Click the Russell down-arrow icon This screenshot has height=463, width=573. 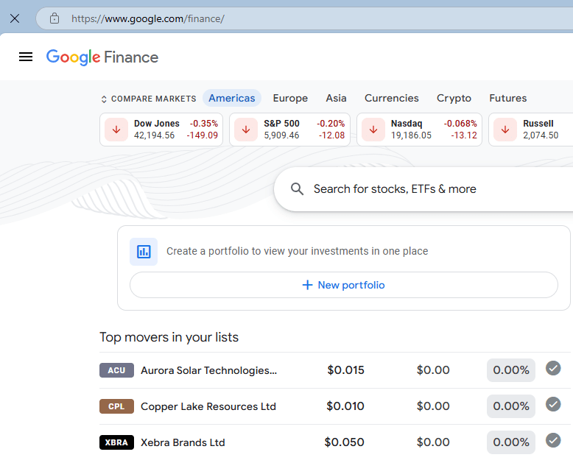point(505,130)
